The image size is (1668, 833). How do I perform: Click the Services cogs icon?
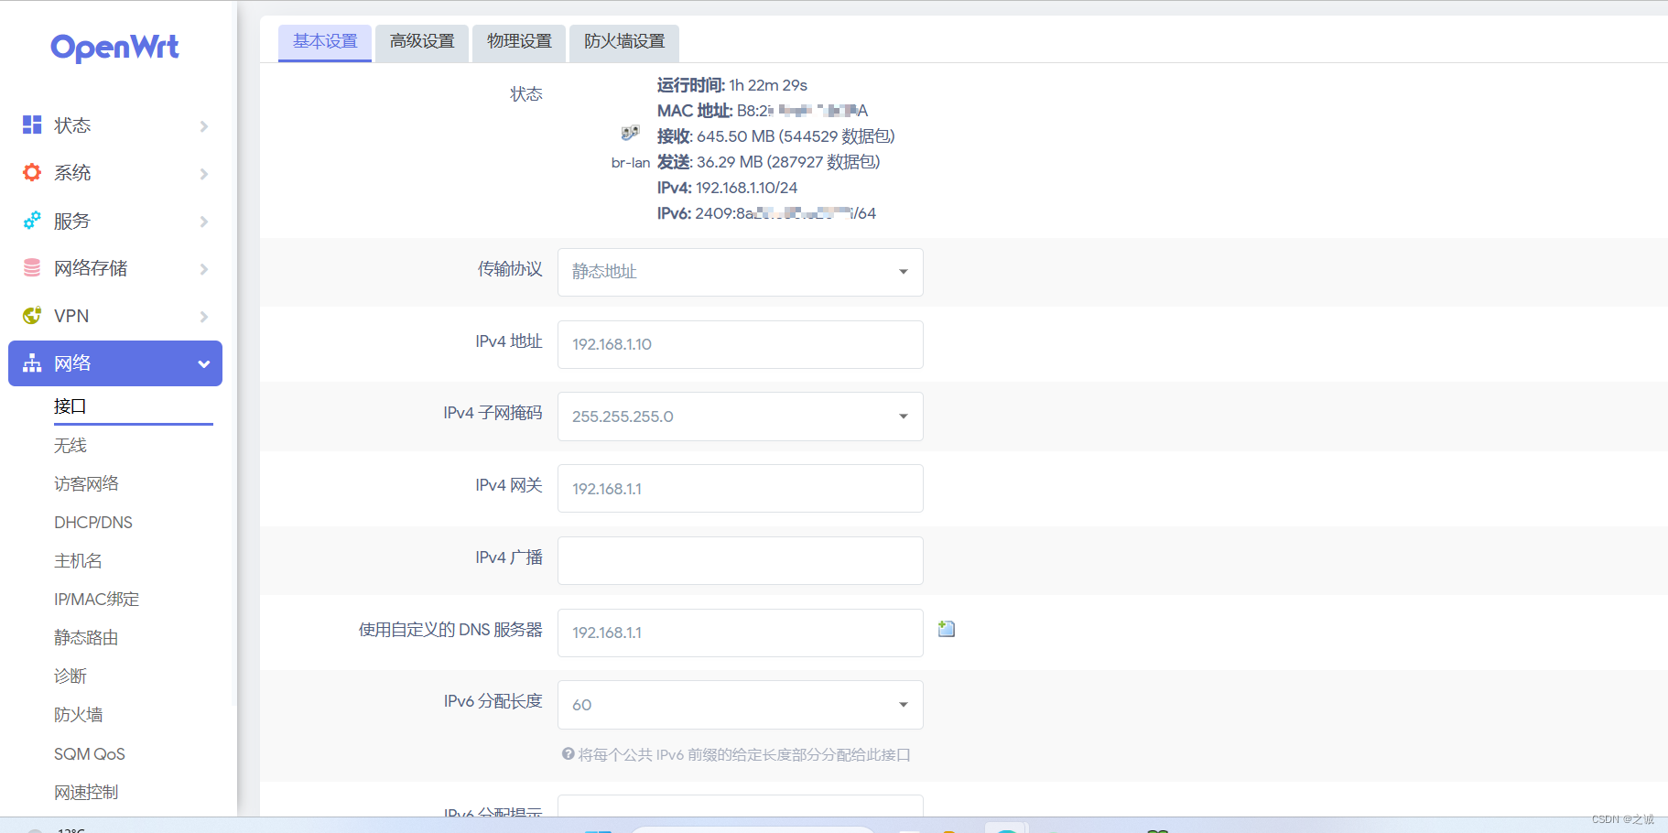[32, 221]
